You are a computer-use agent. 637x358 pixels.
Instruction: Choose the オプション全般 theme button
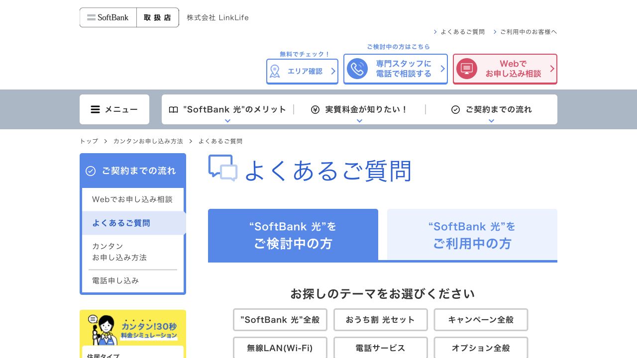(481, 348)
